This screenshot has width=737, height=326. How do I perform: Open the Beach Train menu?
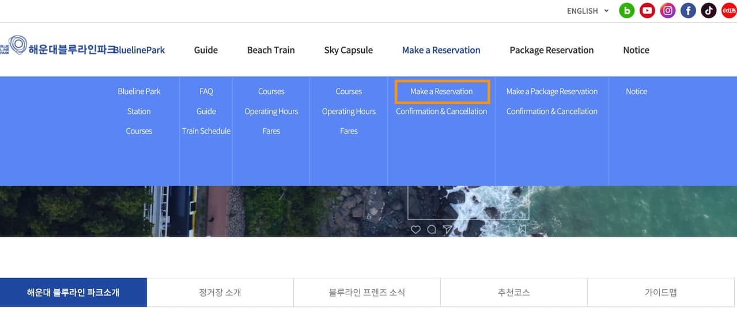click(x=271, y=50)
